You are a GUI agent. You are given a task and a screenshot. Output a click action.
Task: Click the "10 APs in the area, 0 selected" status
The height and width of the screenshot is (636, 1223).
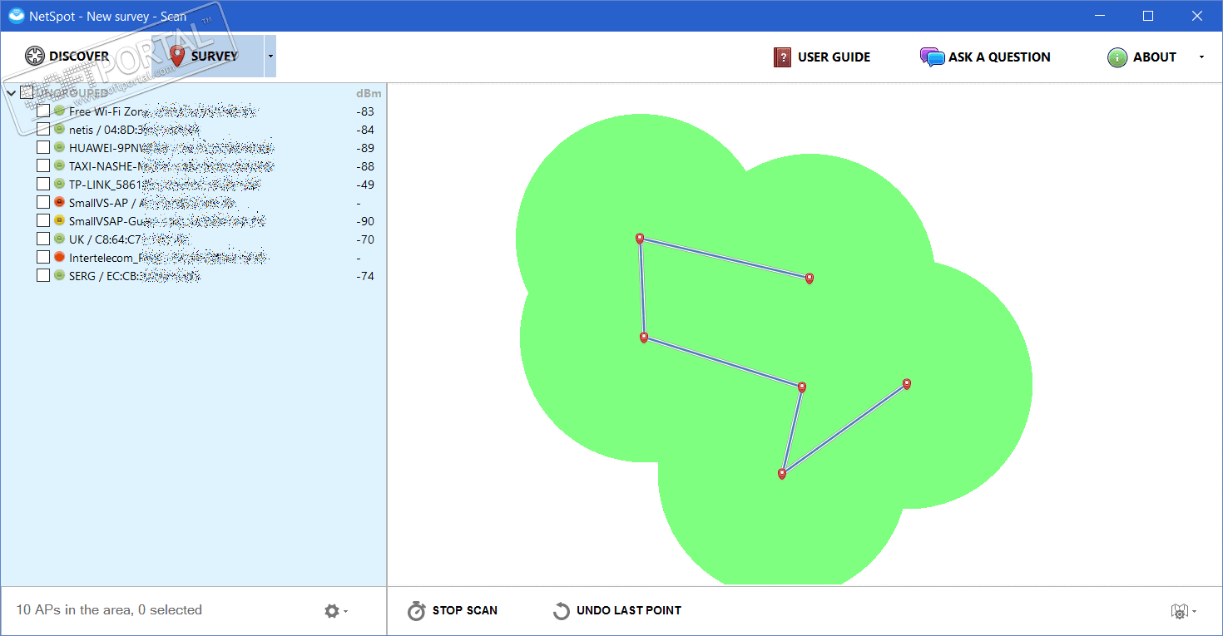point(109,610)
